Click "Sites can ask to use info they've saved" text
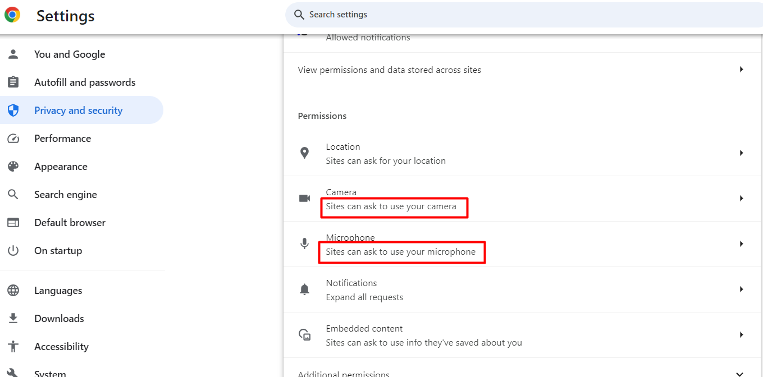This screenshot has width=763, height=377. coord(424,343)
